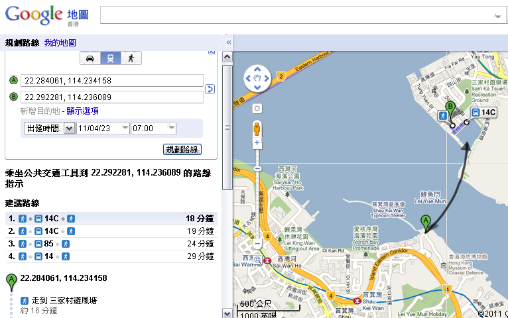Click destination marker B on map
508x318 pixels.
point(451,106)
